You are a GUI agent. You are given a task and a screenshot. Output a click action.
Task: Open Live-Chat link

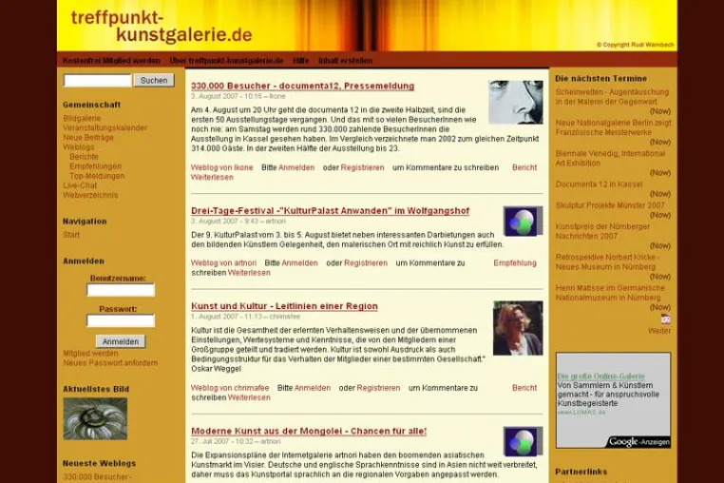pyautogui.click(x=80, y=185)
